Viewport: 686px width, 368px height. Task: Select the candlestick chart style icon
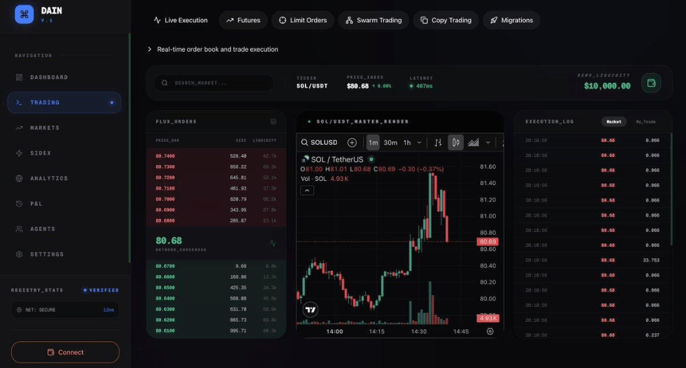[456, 143]
